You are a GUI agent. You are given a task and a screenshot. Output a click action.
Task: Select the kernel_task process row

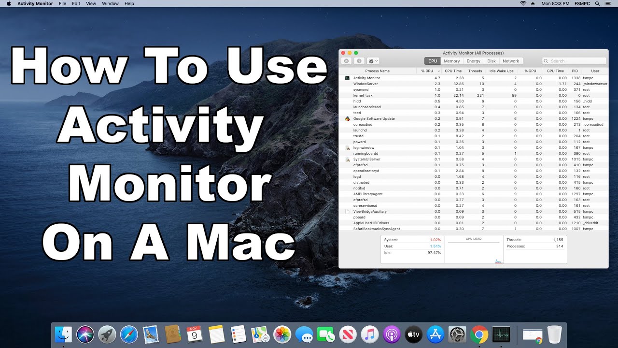point(474,95)
